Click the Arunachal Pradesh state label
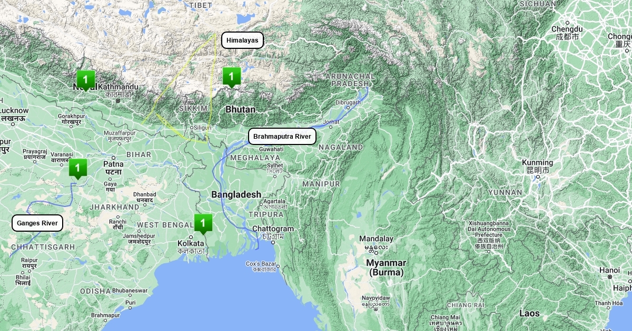 [x=350, y=80]
